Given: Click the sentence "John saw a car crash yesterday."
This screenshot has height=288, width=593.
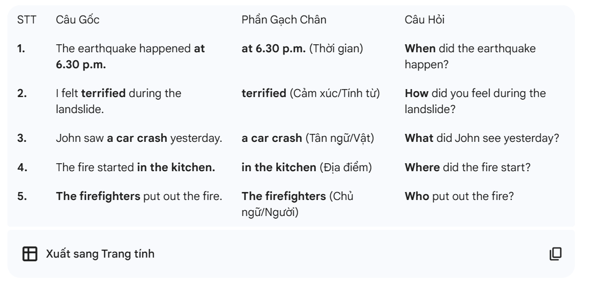Looking at the screenshot, I should coord(139,138).
